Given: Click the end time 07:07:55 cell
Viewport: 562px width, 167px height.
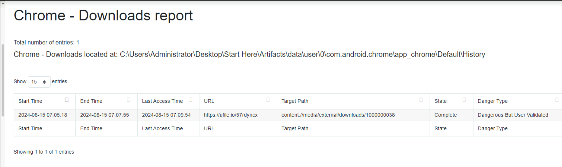Looking at the screenshot, I should click(104, 115).
